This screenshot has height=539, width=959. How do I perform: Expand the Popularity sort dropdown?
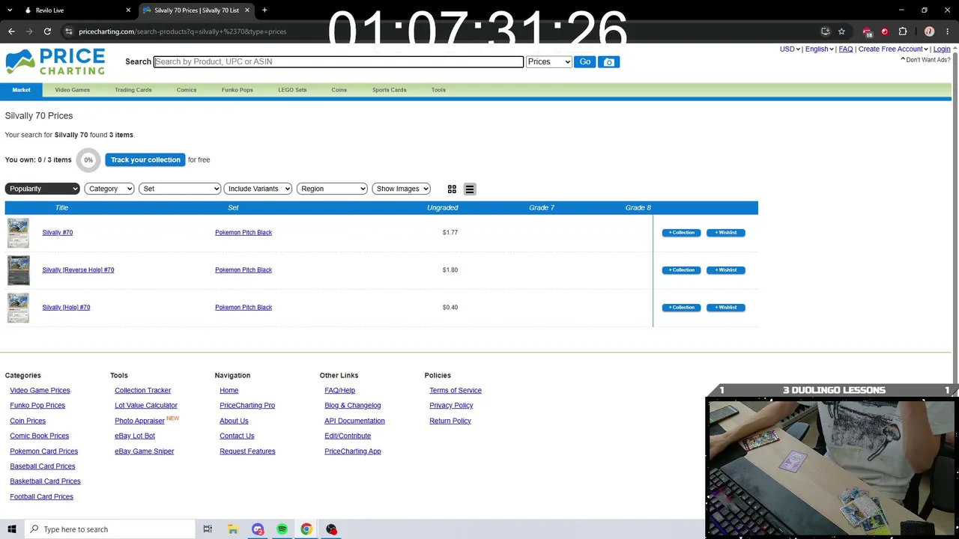pos(42,189)
